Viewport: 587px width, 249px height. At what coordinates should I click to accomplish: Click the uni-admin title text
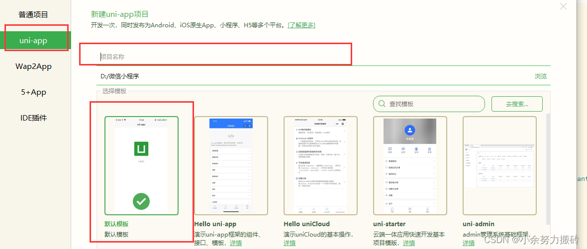pyautogui.click(x=479, y=224)
